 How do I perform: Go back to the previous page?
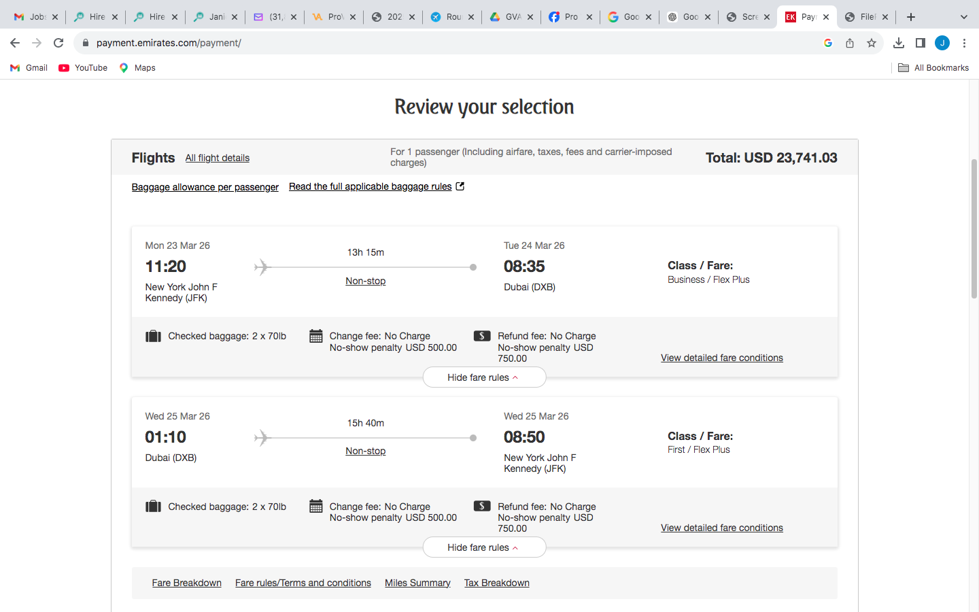[15, 43]
